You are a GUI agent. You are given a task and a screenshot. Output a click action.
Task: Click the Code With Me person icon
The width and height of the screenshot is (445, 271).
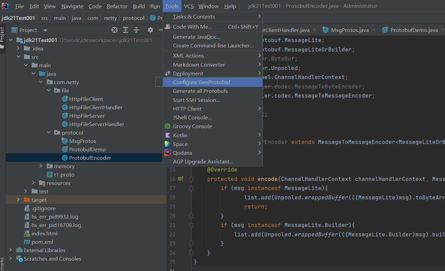[168, 27]
